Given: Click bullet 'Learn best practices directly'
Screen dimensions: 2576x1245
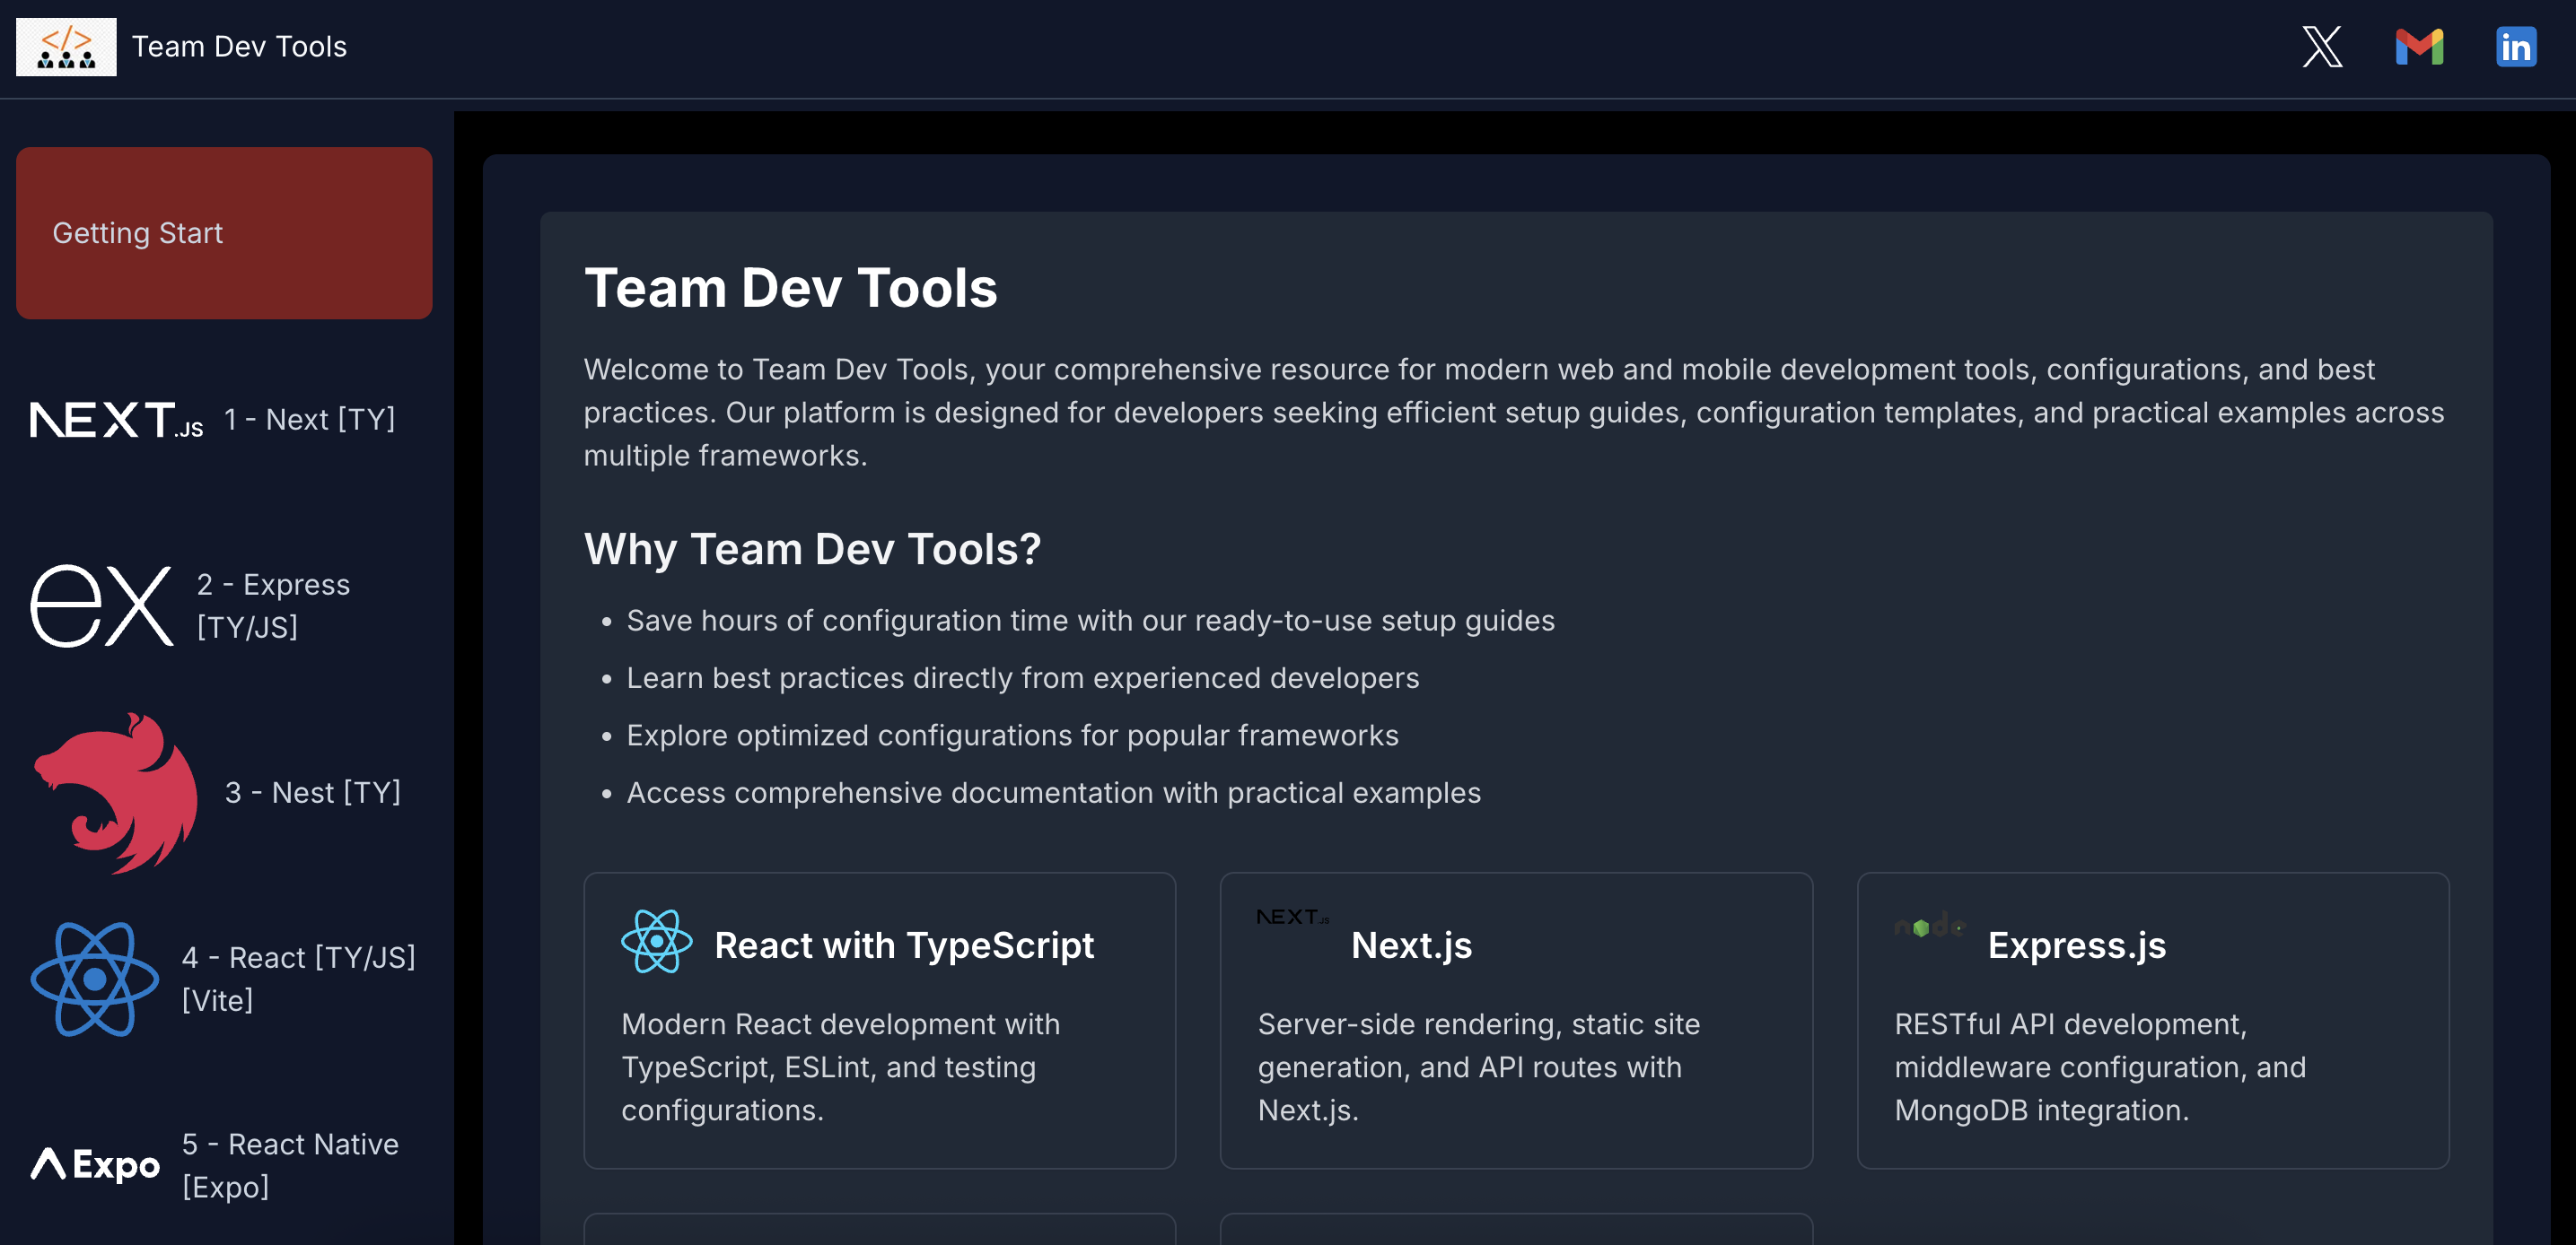Looking at the screenshot, I should pyautogui.click(x=1022, y=677).
